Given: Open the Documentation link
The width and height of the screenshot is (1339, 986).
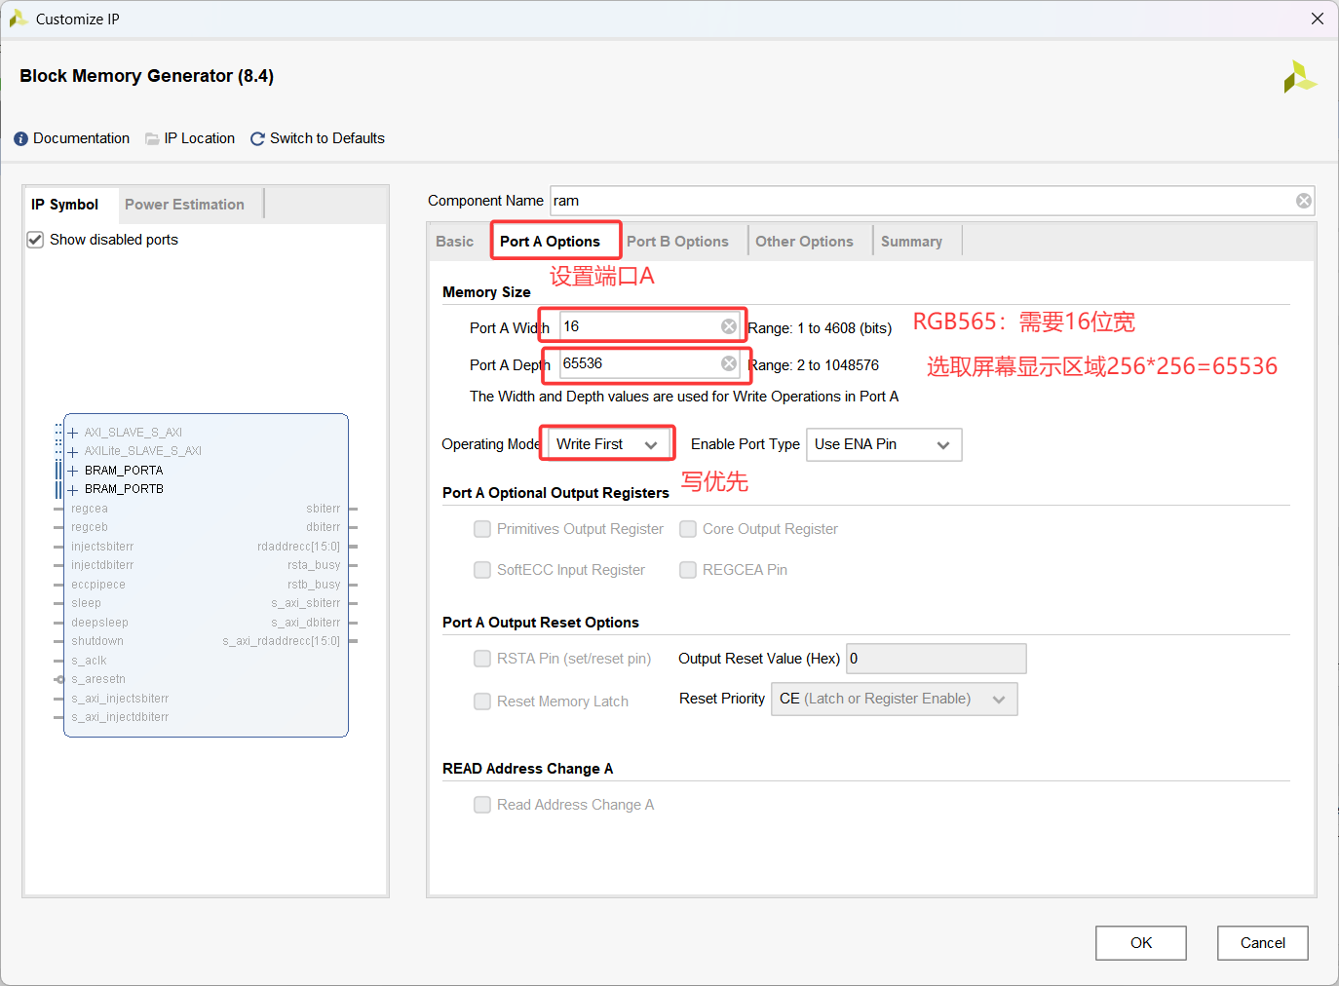Looking at the screenshot, I should [81, 138].
